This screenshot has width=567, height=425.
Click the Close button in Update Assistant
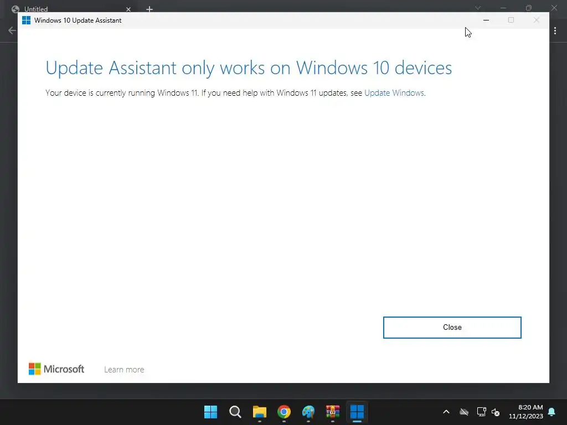point(452,328)
